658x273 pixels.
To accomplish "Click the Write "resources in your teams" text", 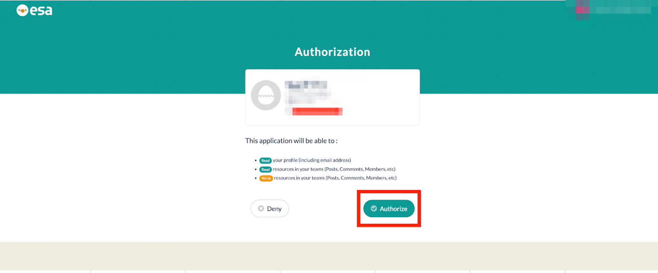I will [335, 178].
